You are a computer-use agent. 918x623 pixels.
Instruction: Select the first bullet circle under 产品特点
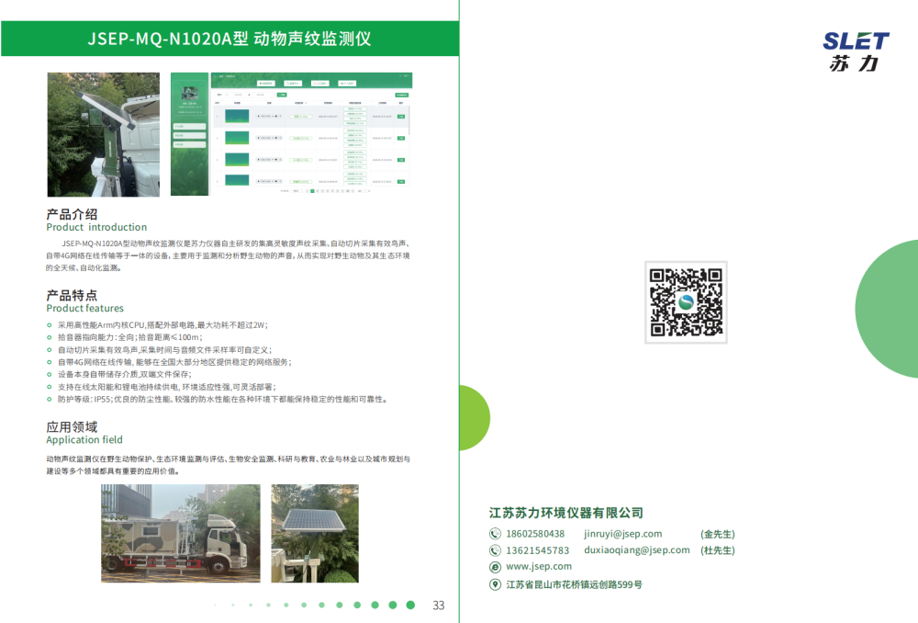point(50,325)
